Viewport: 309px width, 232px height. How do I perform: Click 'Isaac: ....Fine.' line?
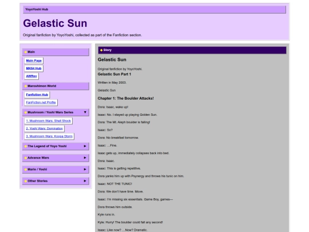(107, 146)
